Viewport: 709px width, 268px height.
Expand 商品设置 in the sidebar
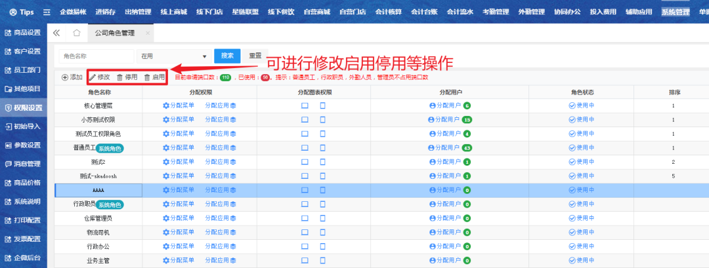[24, 32]
